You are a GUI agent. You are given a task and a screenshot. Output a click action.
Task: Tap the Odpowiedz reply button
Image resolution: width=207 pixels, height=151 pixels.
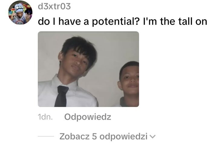click(x=88, y=117)
